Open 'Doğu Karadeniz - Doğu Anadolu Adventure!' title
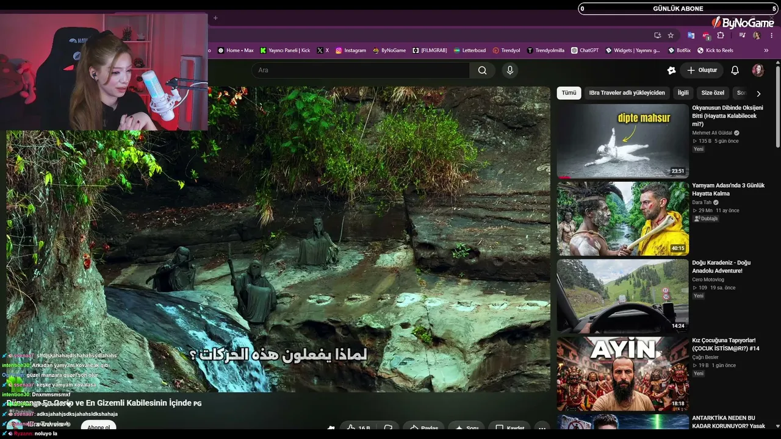781x439 pixels. 721,266
